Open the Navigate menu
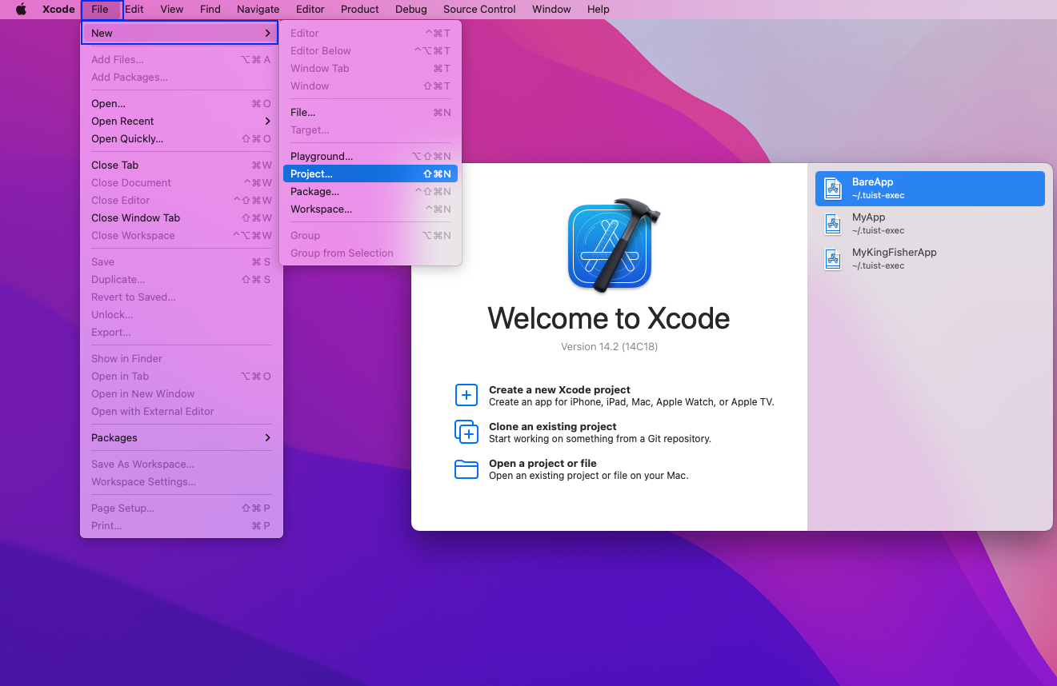 click(x=258, y=10)
